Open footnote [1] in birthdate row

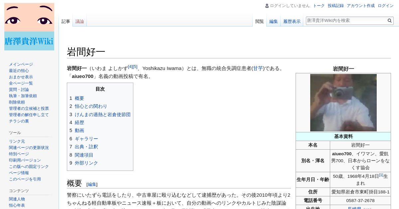click(381, 175)
